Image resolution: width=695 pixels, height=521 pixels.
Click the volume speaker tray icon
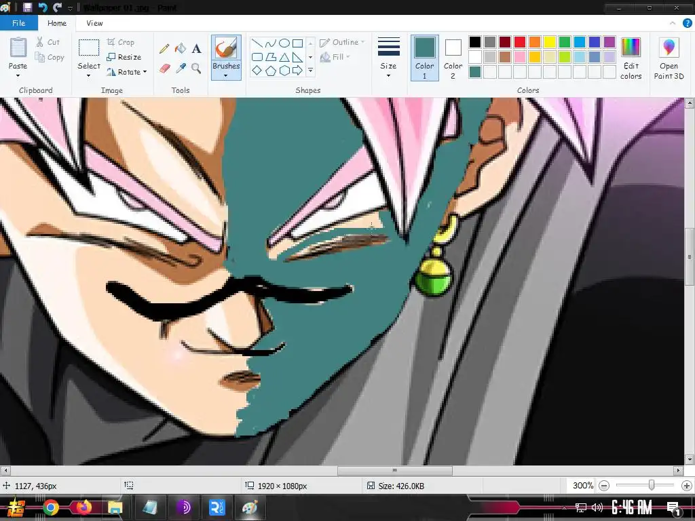click(x=597, y=507)
